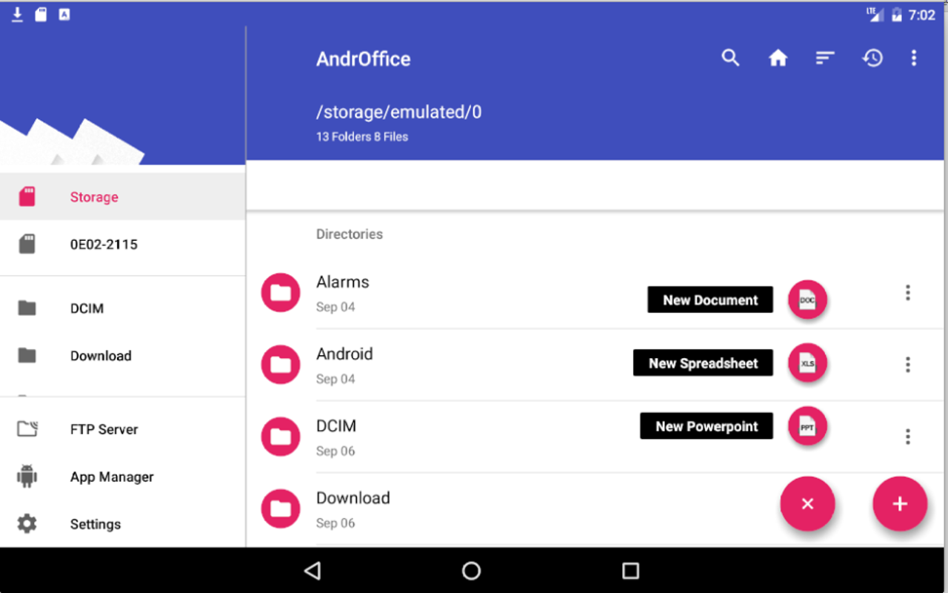The width and height of the screenshot is (948, 593).
Task: Close the floating action menu
Action: 807,504
